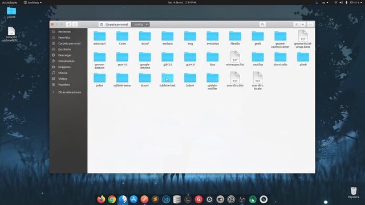Select the sqlitebrowser folder

(x=122, y=80)
